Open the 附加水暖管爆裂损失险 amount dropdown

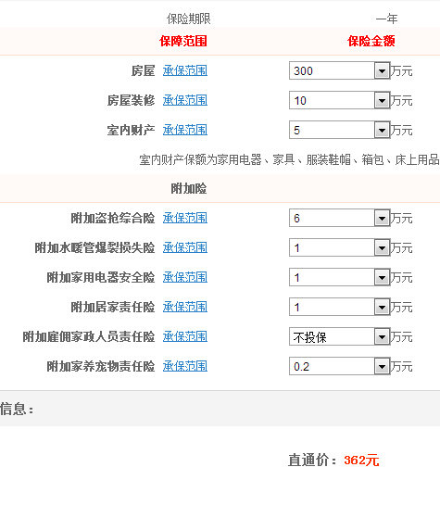tap(340, 247)
